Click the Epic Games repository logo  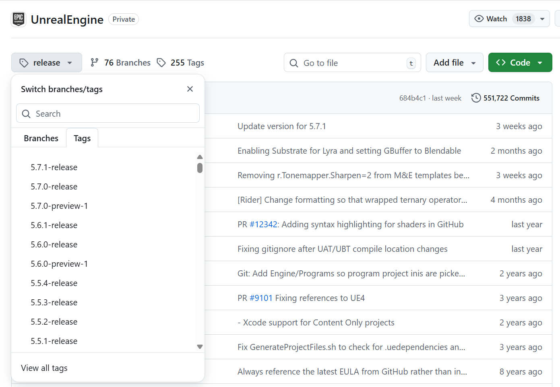pyautogui.click(x=19, y=19)
